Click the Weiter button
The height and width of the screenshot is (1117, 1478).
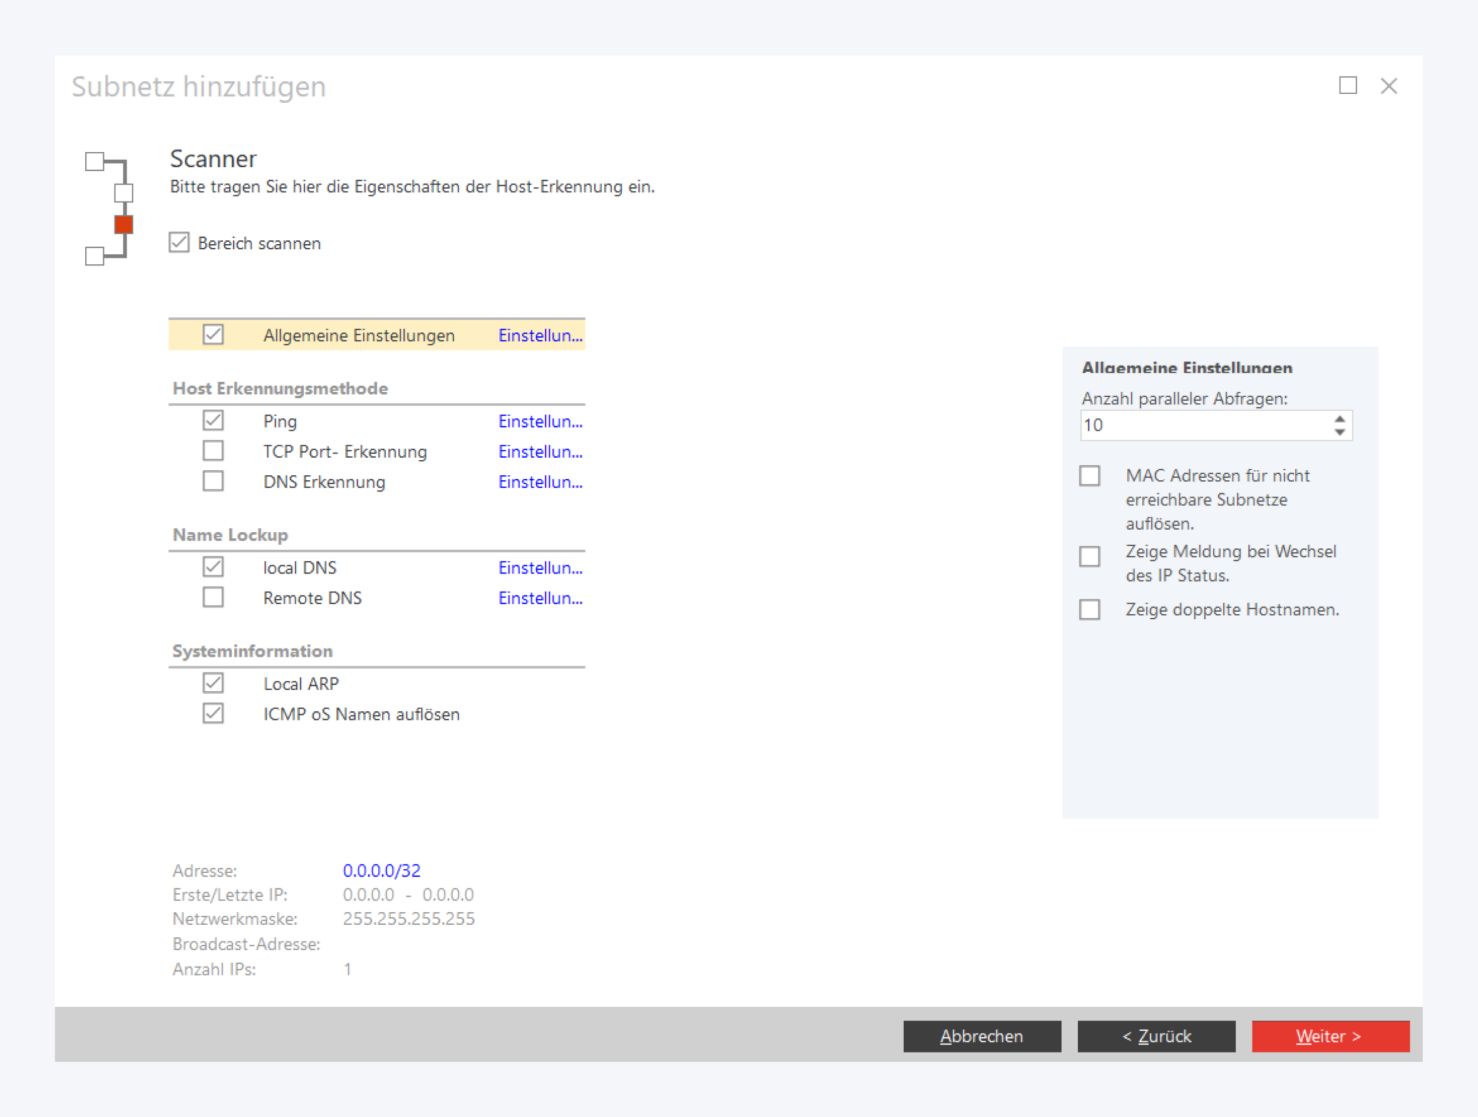tap(1330, 1036)
